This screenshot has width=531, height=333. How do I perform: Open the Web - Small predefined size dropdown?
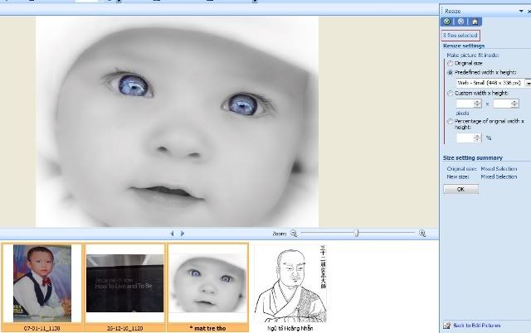coord(528,83)
